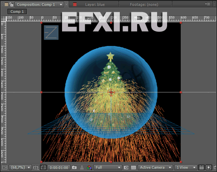This screenshot has height=172, width=217.
Task: Click the bottom-left red layer handle
Action: coord(41,162)
